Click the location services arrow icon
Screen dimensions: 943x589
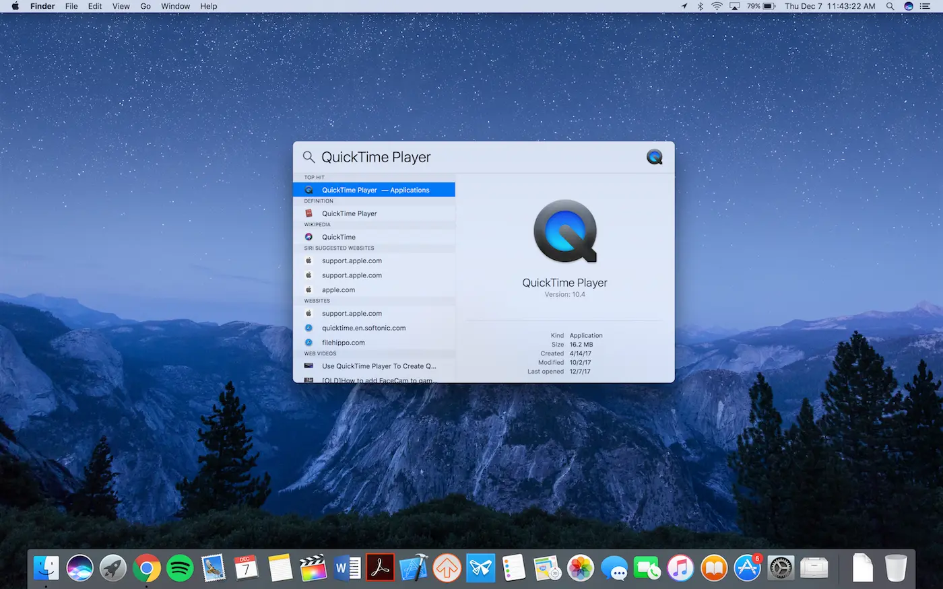[x=684, y=6]
